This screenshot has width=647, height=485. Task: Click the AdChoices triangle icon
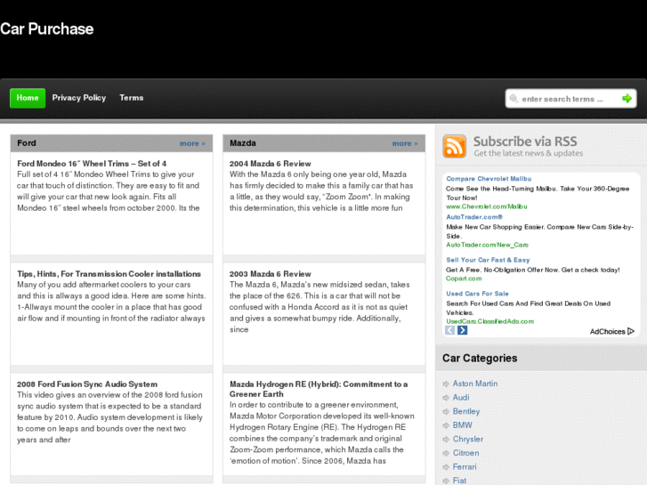click(x=630, y=331)
